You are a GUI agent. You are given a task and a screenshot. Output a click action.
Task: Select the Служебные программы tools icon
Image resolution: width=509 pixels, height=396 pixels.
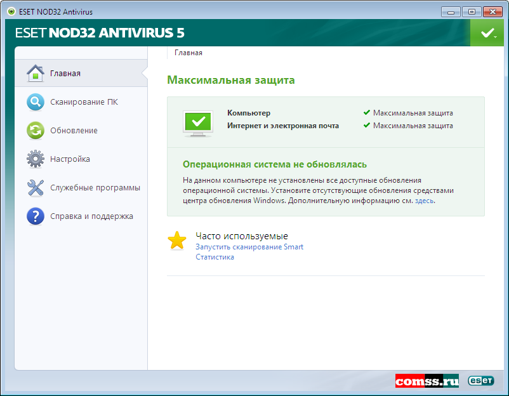[x=36, y=187]
